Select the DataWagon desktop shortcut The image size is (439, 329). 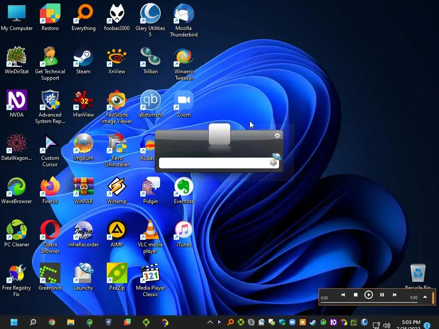[17, 147]
